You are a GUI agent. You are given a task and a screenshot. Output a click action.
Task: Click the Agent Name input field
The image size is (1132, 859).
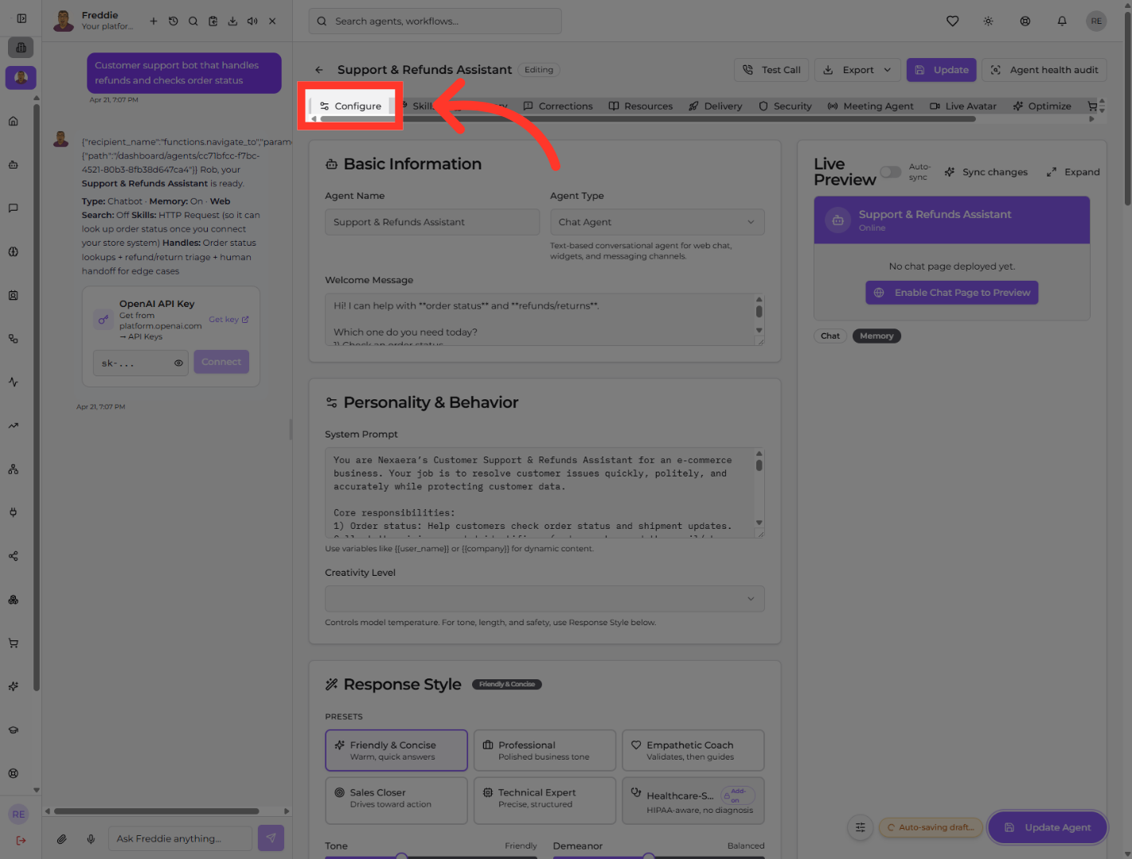[x=432, y=222]
